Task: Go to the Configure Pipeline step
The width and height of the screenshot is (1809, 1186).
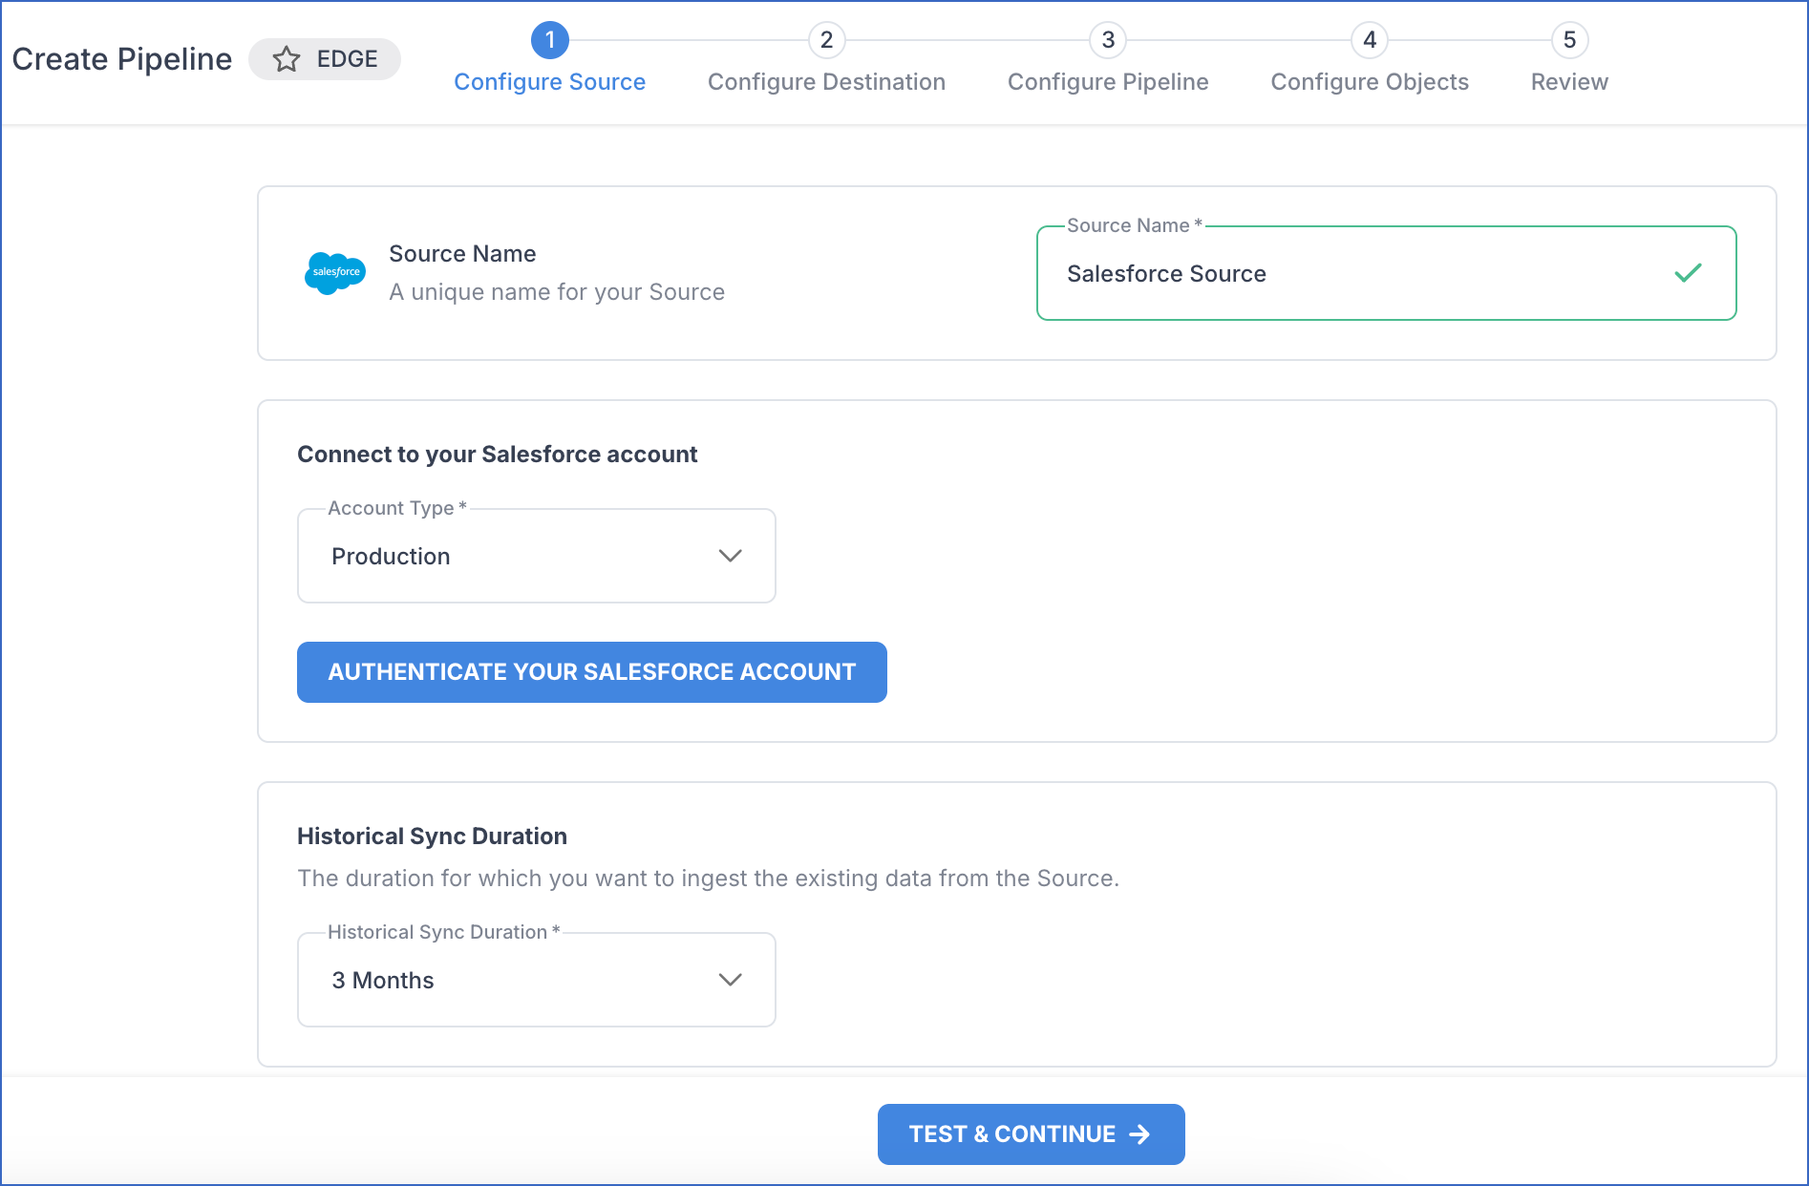Action: click(x=1108, y=82)
